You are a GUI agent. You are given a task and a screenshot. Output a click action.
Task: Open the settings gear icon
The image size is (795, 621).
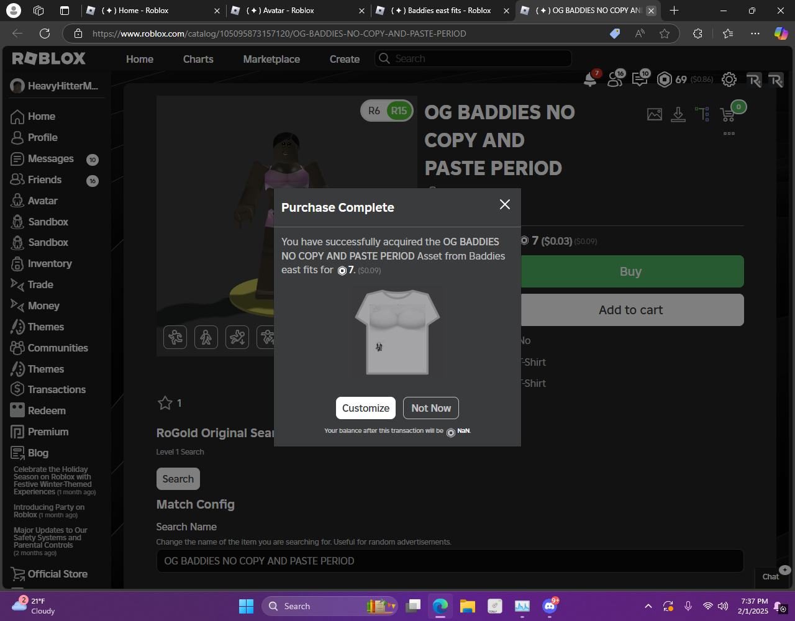[729, 79]
